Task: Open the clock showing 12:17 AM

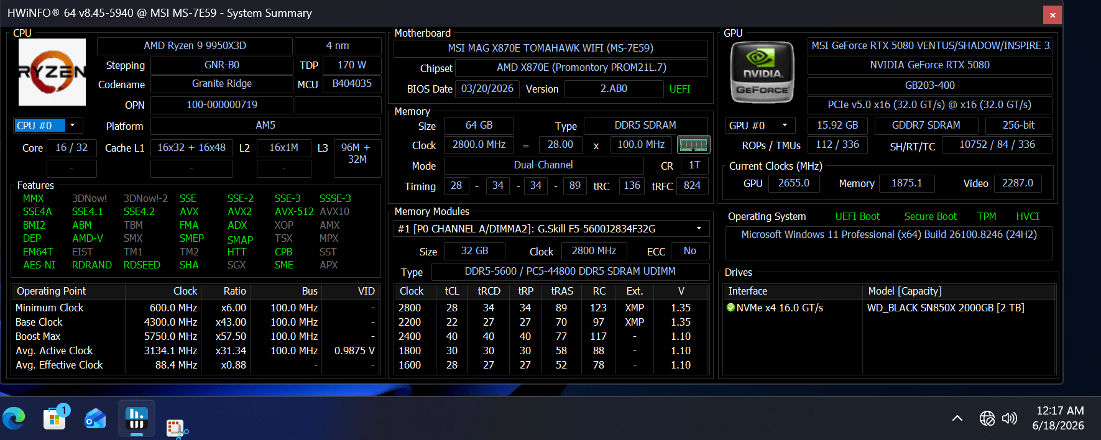Action: [x=1059, y=411]
